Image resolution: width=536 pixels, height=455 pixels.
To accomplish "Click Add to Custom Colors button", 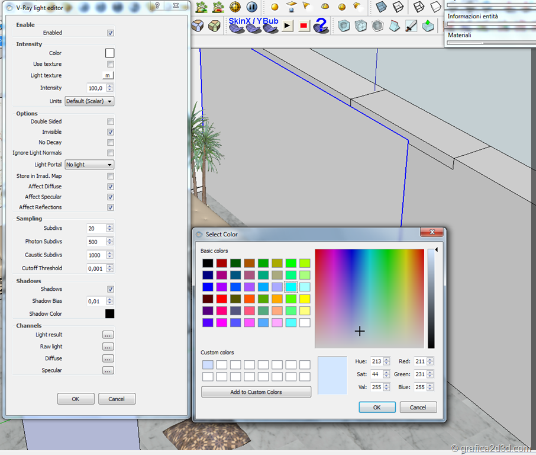I will pos(256,392).
